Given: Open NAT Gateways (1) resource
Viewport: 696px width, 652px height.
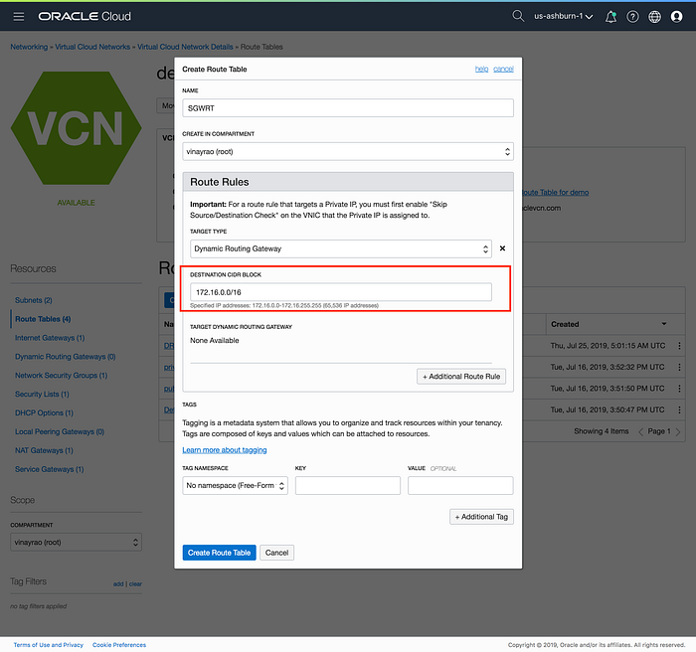Looking at the screenshot, I should click(44, 450).
